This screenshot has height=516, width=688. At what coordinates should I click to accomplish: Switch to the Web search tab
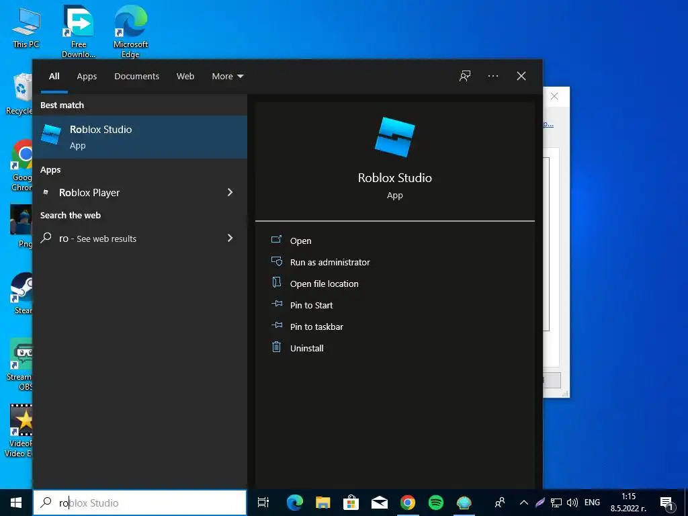185,76
